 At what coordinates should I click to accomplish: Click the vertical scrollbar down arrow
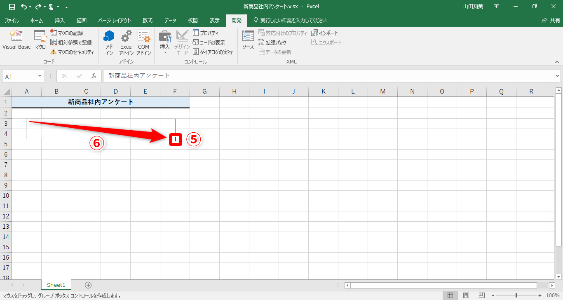pyautogui.click(x=558, y=277)
